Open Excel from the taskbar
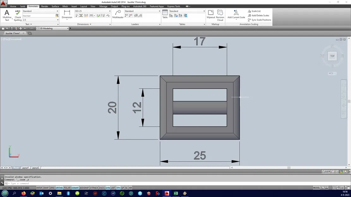This screenshot has height=197, width=351. pyautogui.click(x=176, y=193)
